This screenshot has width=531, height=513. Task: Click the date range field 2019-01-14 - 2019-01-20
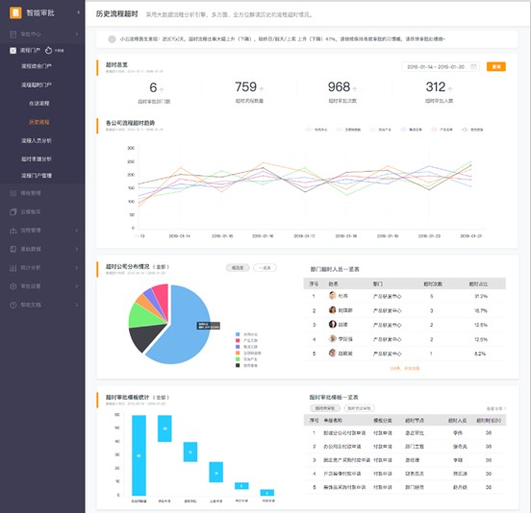coord(441,66)
